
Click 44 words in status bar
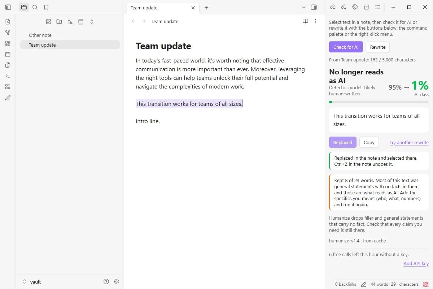pos(379,284)
